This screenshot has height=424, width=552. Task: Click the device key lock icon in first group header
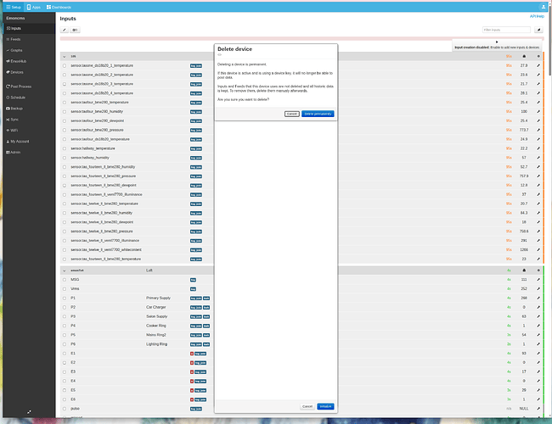[524, 56]
